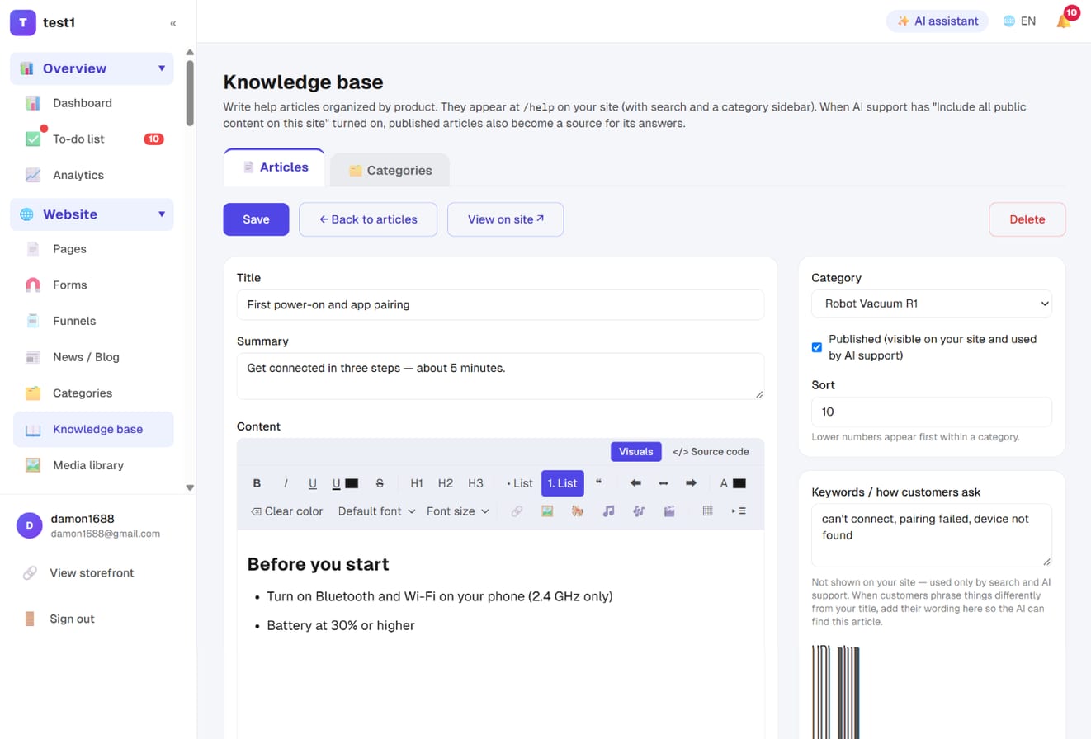Click the purple T workspace logo
This screenshot has width=1091, height=739.
pyautogui.click(x=23, y=22)
